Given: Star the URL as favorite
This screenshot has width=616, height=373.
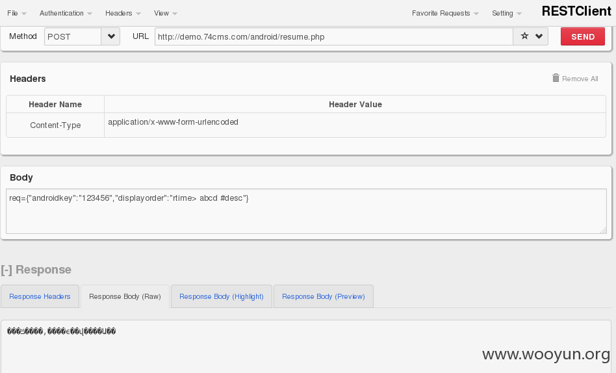Looking at the screenshot, I should point(524,36).
